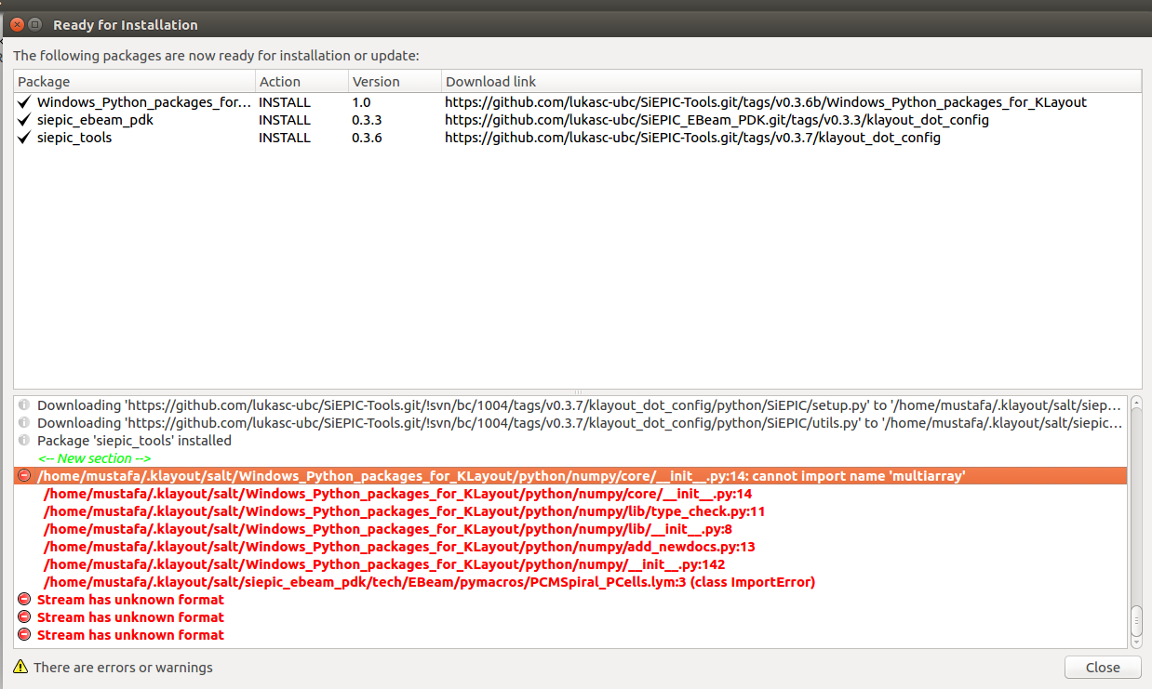Toggle the checkmark beside siepic_tools

(x=24, y=137)
